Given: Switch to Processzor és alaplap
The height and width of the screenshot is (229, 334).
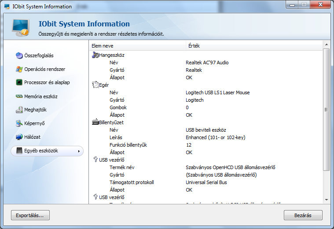Looking at the screenshot, I should [x=47, y=82].
